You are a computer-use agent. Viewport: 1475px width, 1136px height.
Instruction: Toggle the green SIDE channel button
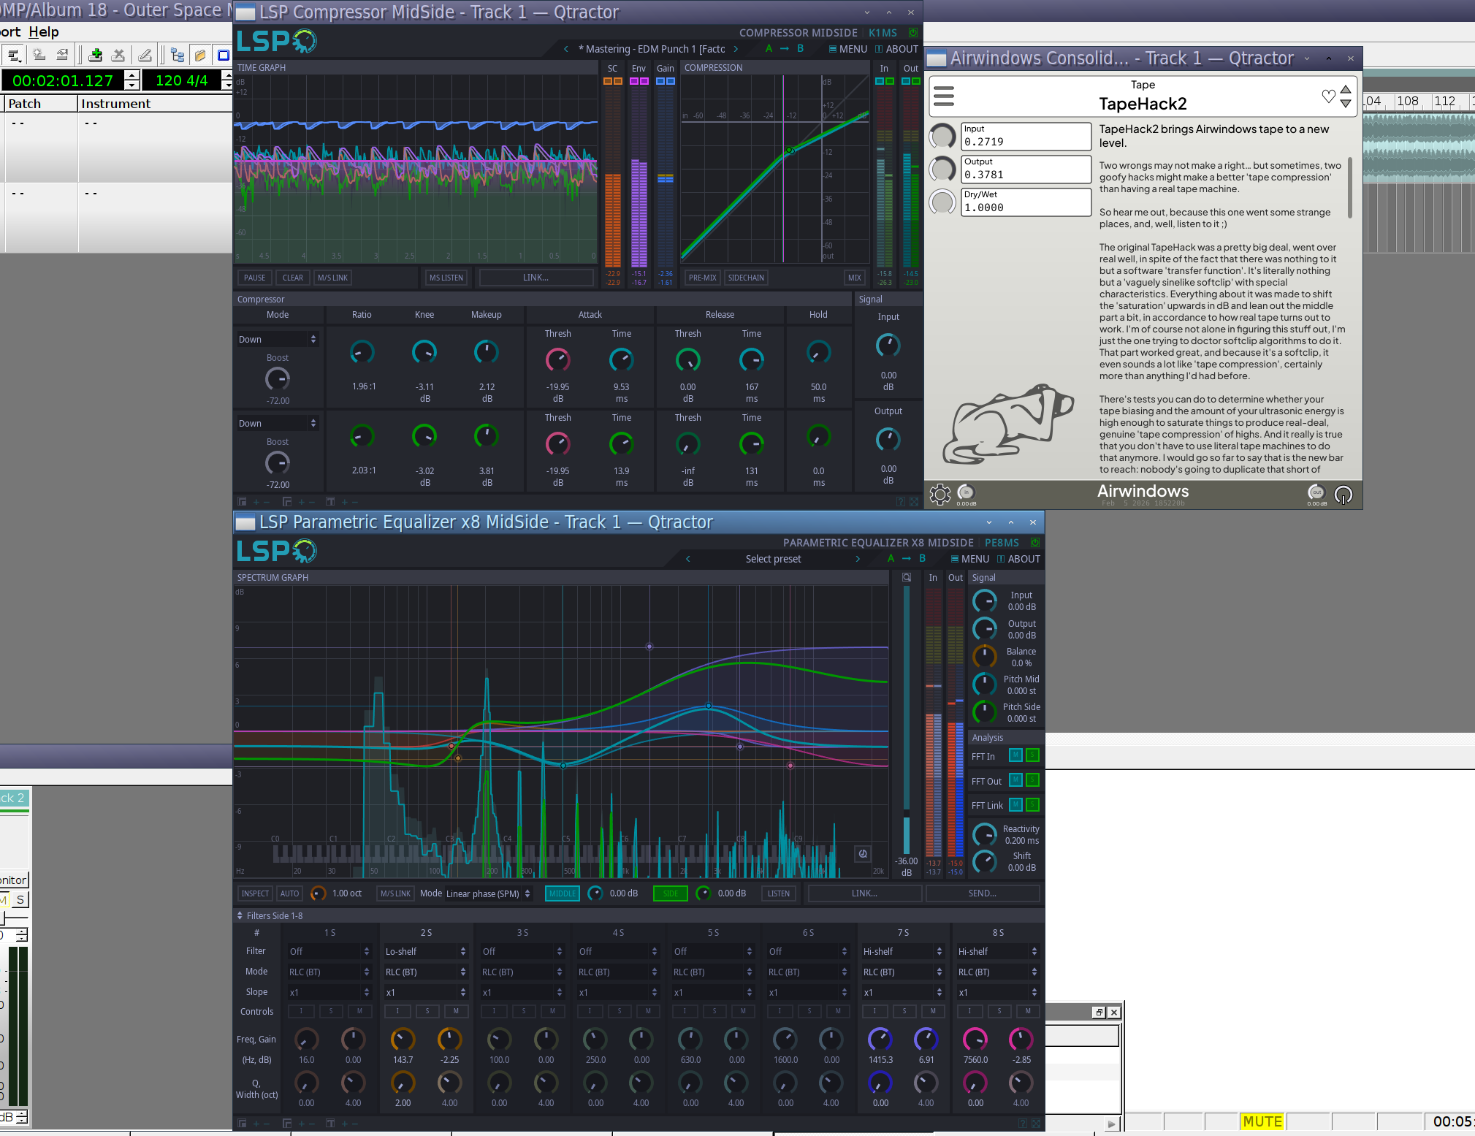click(x=670, y=893)
